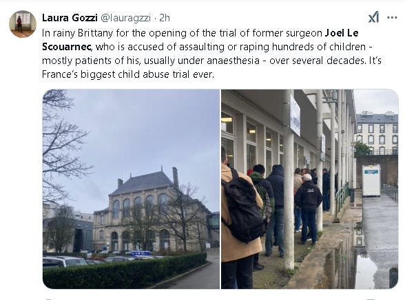Click the phrase 'In rainy Brittany' in the post
Screen dimensions: 405x300
tap(77, 33)
